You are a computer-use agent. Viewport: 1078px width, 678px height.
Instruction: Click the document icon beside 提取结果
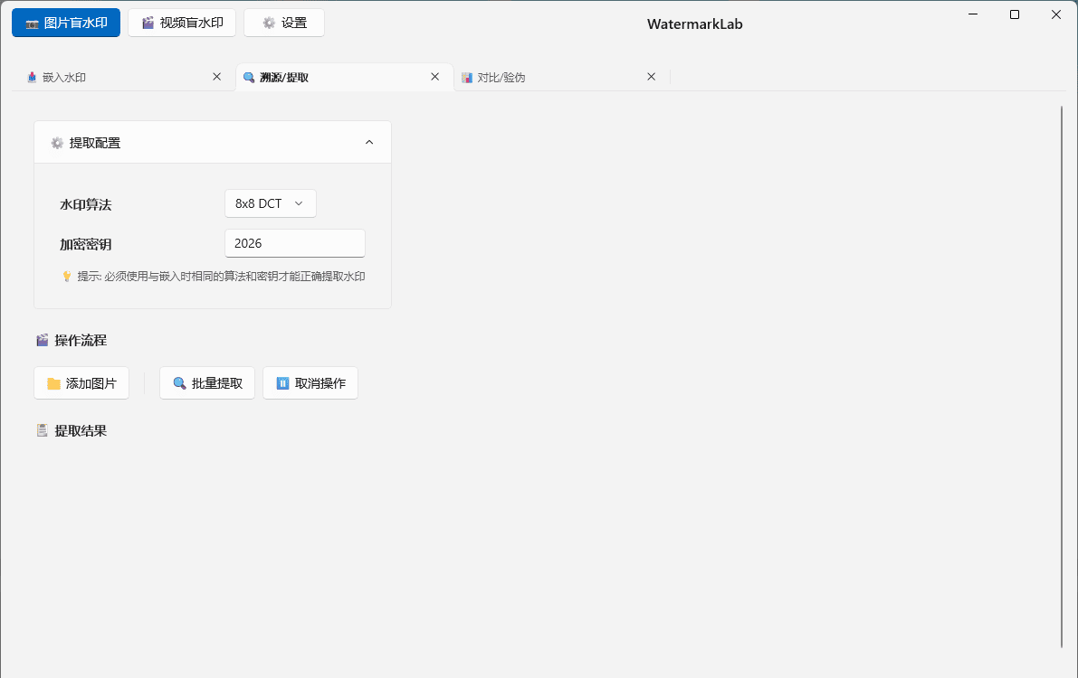click(42, 431)
